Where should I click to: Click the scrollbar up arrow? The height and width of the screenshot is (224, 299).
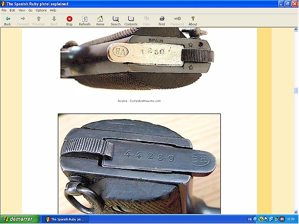[296, 30]
